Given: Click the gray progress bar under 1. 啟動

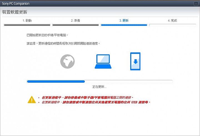Looking at the screenshot, I should pyautogui.click(x=27, y=25).
